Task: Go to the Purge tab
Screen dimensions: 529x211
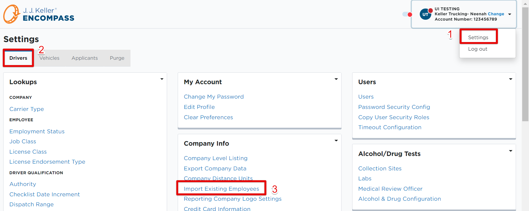Action: point(117,58)
